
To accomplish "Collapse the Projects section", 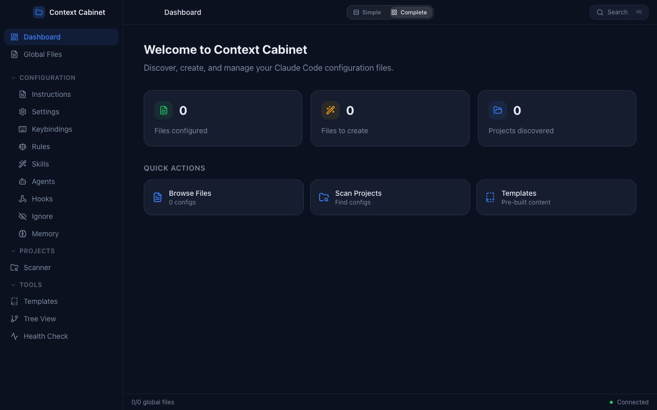I will point(13,251).
